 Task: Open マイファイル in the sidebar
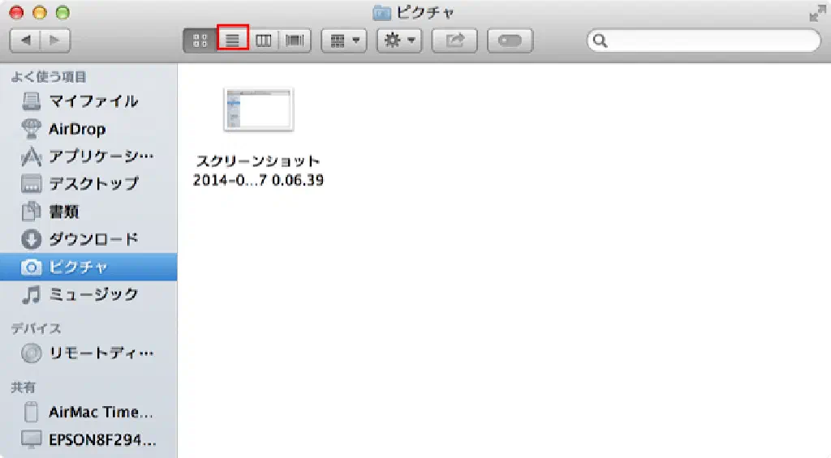click(x=93, y=101)
